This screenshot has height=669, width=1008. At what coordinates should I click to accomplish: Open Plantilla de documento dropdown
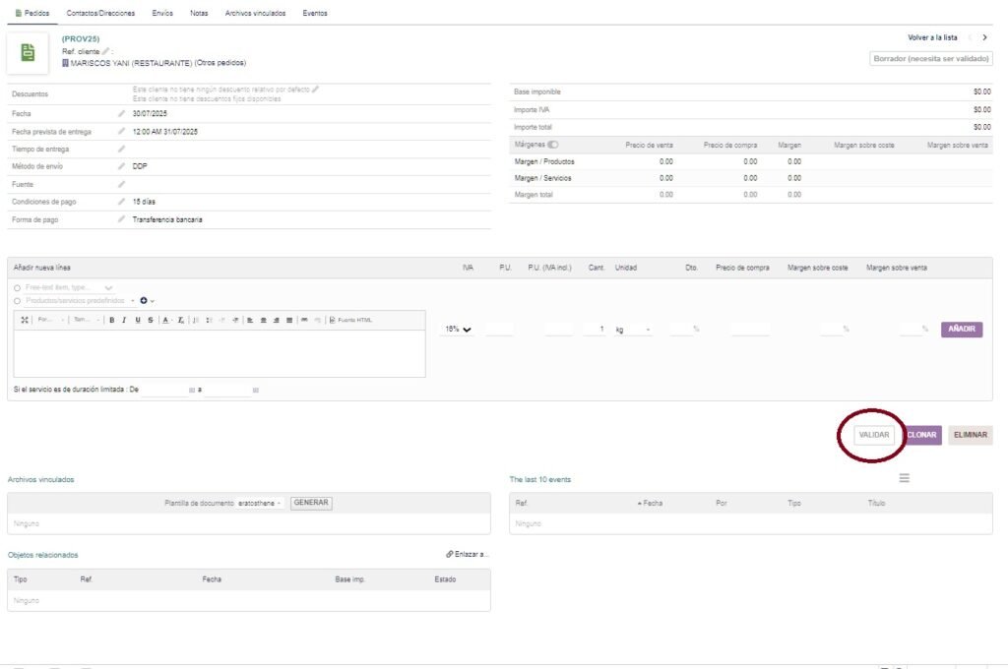tap(260, 503)
